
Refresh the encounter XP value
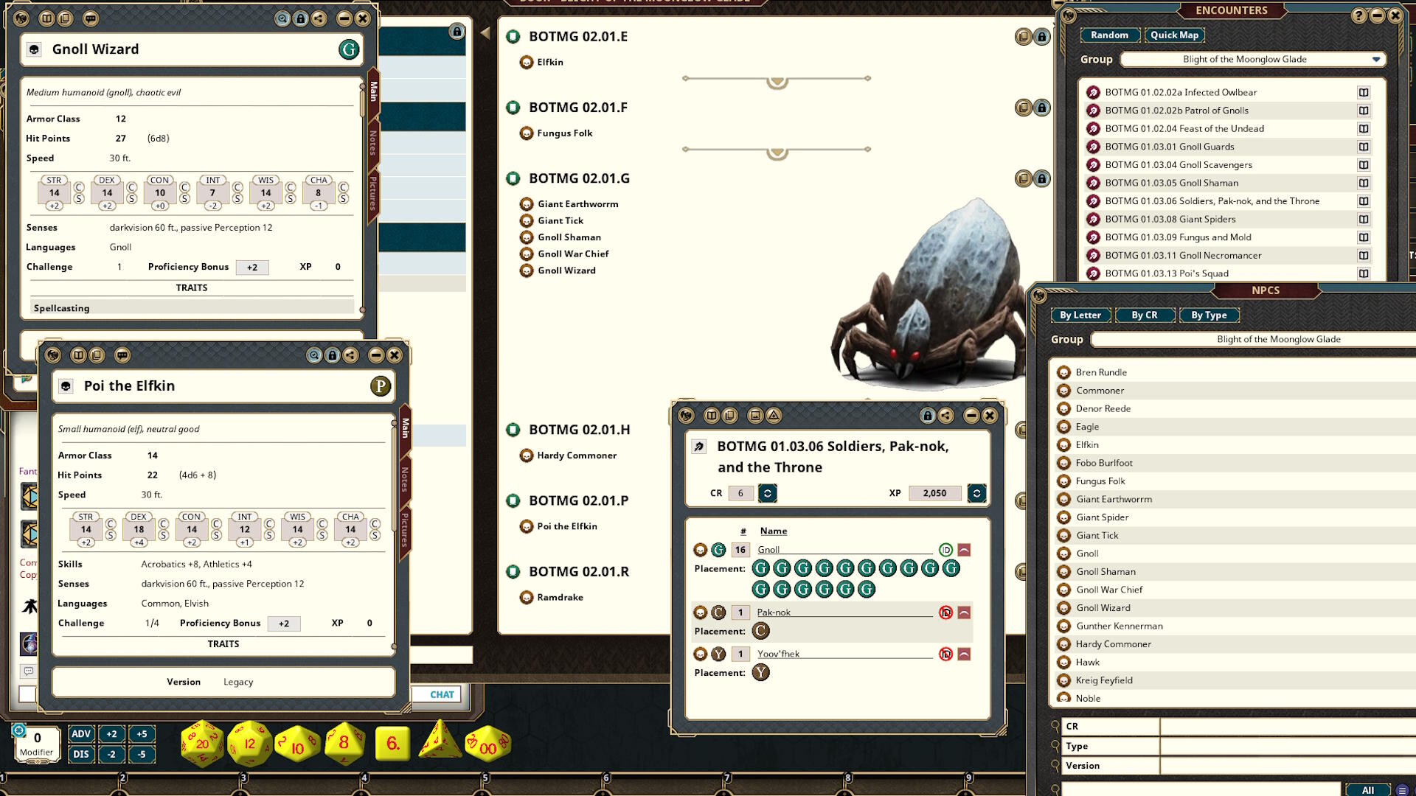coord(976,493)
